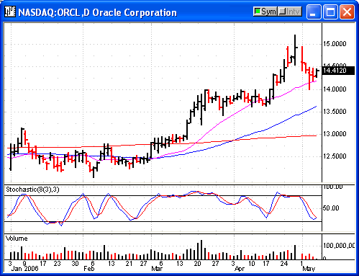Click the window title NASDAQ:ORCL,D Oracle Corporation
The width and height of the screenshot is (359, 276).
pyautogui.click(x=97, y=12)
